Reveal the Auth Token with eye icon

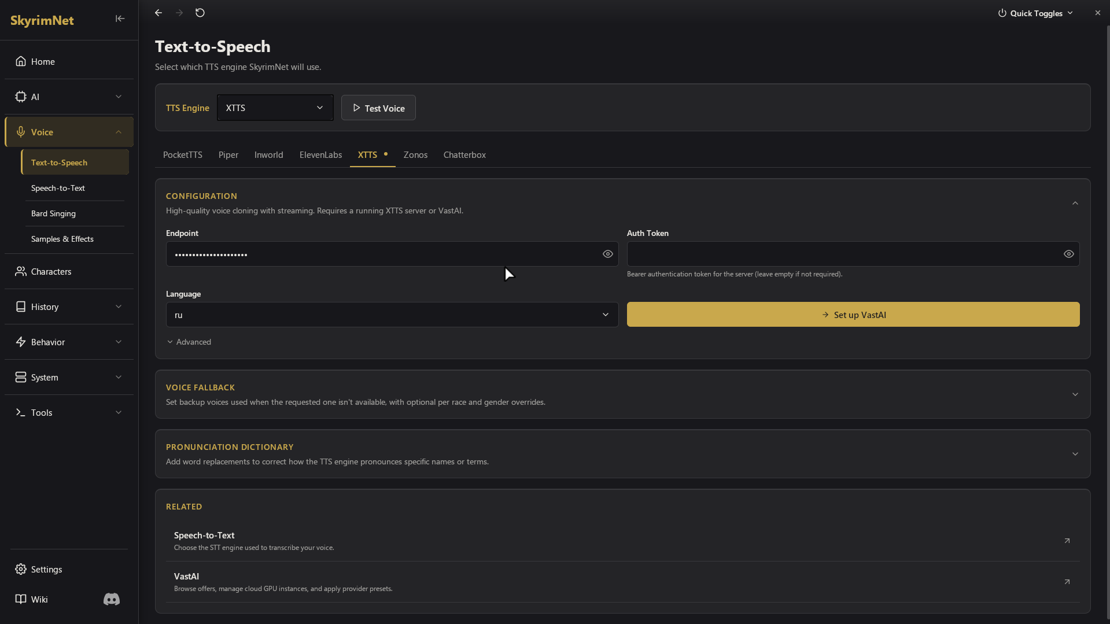[1069, 254]
